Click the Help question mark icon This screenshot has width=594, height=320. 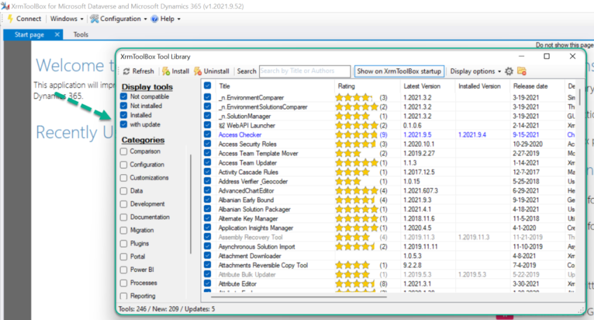tap(154, 19)
